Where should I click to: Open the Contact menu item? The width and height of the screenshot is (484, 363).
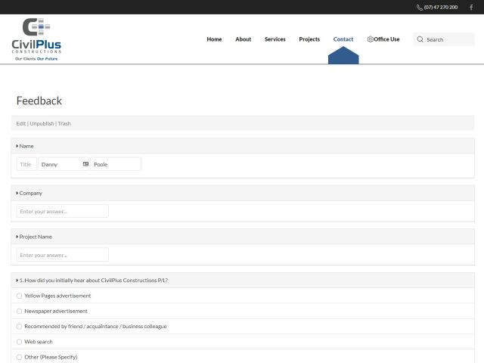click(343, 39)
